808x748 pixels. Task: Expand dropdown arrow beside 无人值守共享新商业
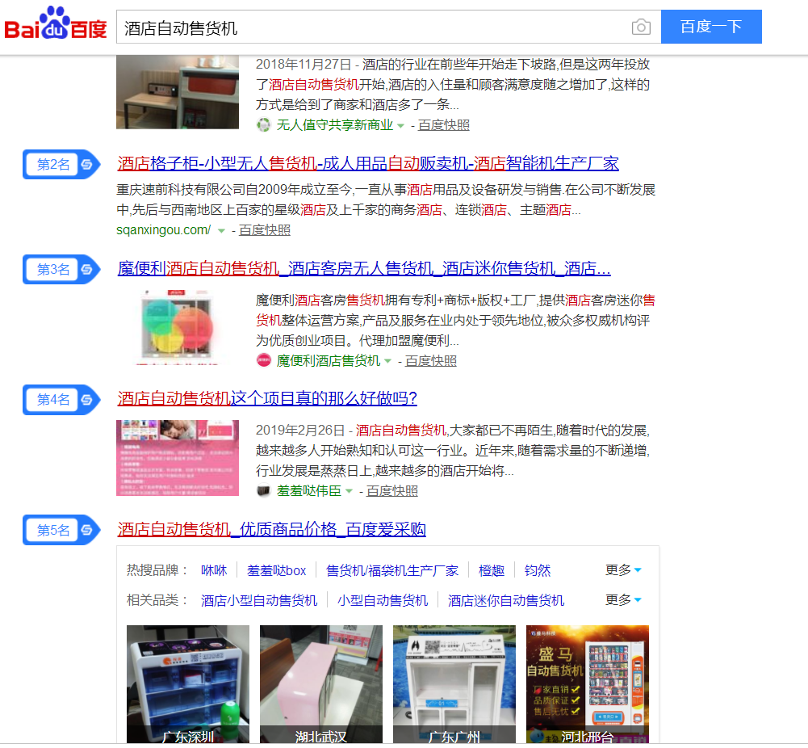point(400,126)
